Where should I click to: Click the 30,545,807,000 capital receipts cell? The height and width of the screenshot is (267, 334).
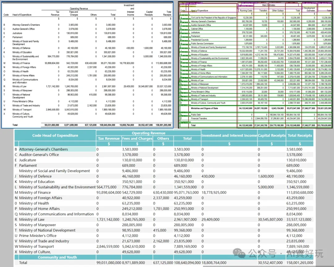[270, 219]
